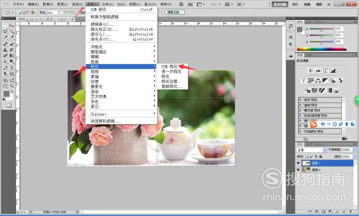The height and width of the screenshot is (216, 359).
Task: Select the Clone Stamp tool
Action: click(5, 50)
